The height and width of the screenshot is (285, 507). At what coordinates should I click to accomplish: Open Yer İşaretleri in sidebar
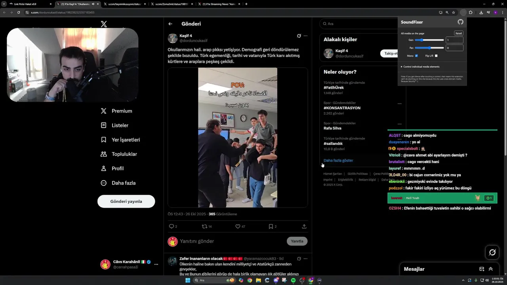(x=120, y=140)
